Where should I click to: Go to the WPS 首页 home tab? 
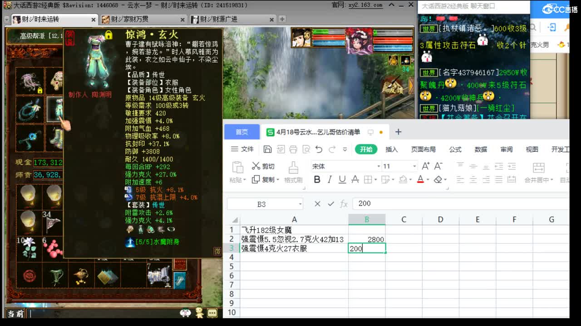click(x=242, y=132)
